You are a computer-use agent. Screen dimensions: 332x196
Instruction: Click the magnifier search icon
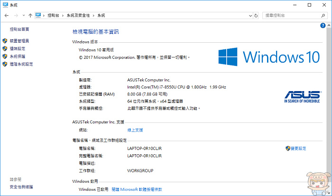(x=323, y=16)
